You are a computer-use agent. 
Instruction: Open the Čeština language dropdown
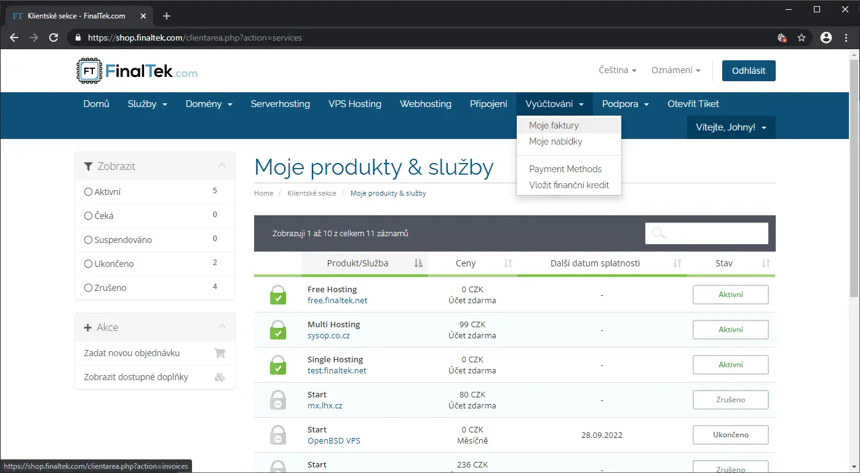(617, 71)
